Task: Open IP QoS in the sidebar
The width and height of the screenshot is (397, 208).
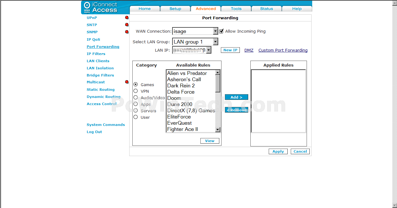Action: pyautogui.click(x=93, y=39)
